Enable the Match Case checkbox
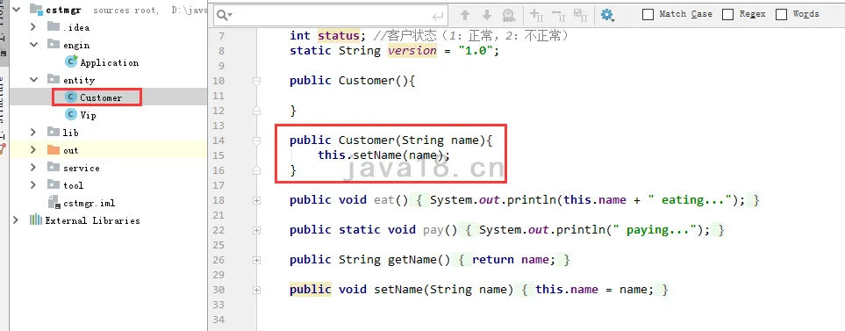Viewport: 845px width, 331px height. pos(648,15)
